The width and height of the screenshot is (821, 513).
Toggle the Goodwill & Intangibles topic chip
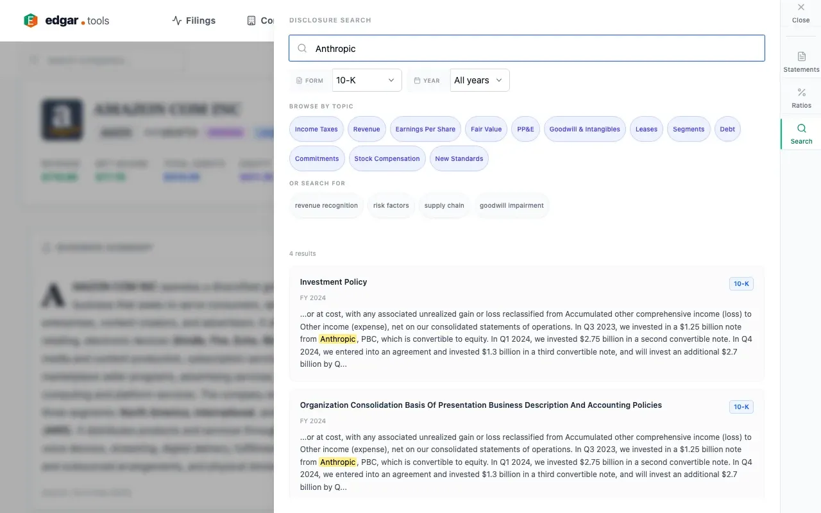[584, 129]
